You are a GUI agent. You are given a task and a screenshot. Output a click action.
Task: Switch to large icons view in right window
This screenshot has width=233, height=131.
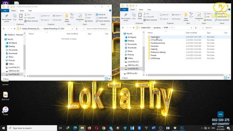point(229,78)
